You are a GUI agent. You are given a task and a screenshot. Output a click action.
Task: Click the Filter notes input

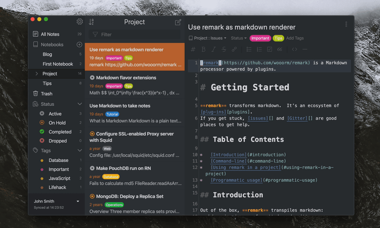click(x=135, y=35)
